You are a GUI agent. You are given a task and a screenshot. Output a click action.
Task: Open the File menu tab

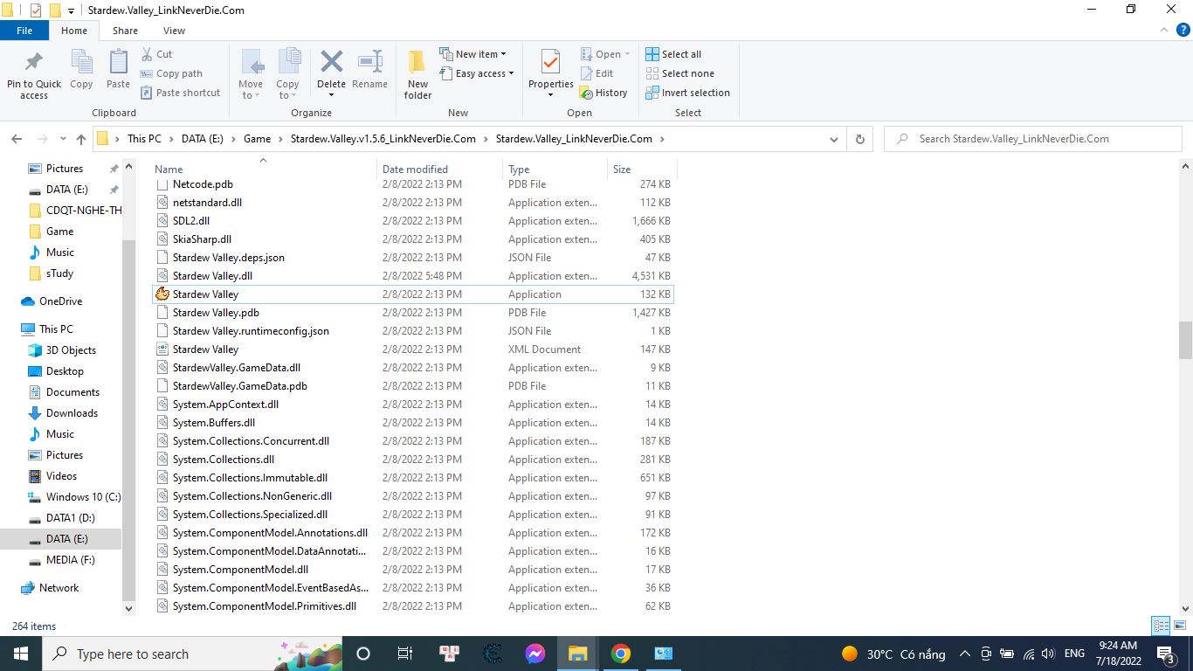tap(24, 31)
